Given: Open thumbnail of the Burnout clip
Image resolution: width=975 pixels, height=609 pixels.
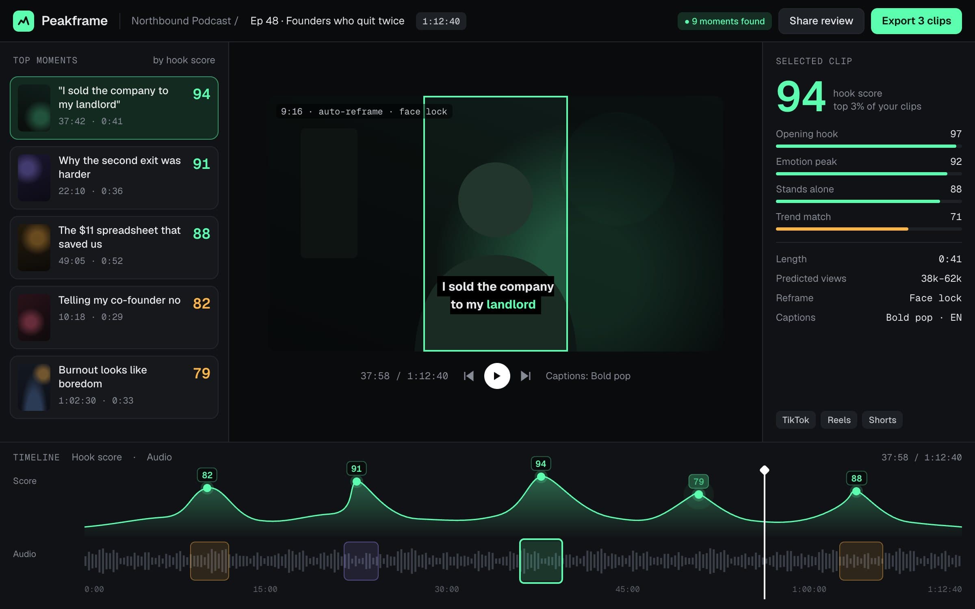Looking at the screenshot, I should point(34,387).
